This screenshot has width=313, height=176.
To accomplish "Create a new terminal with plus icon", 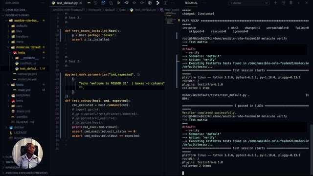I will coord(275,3).
